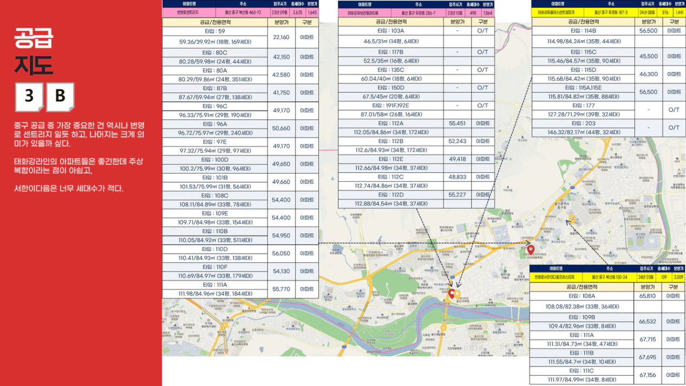This screenshot has width=686, height=386.
Task: Click the price 55,227
Action: pyautogui.click(x=457, y=195)
